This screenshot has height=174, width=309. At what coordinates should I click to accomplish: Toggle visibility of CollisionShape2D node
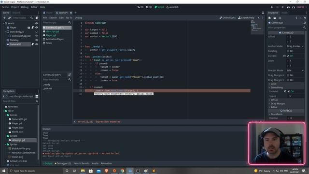click(x=37, y=36)
